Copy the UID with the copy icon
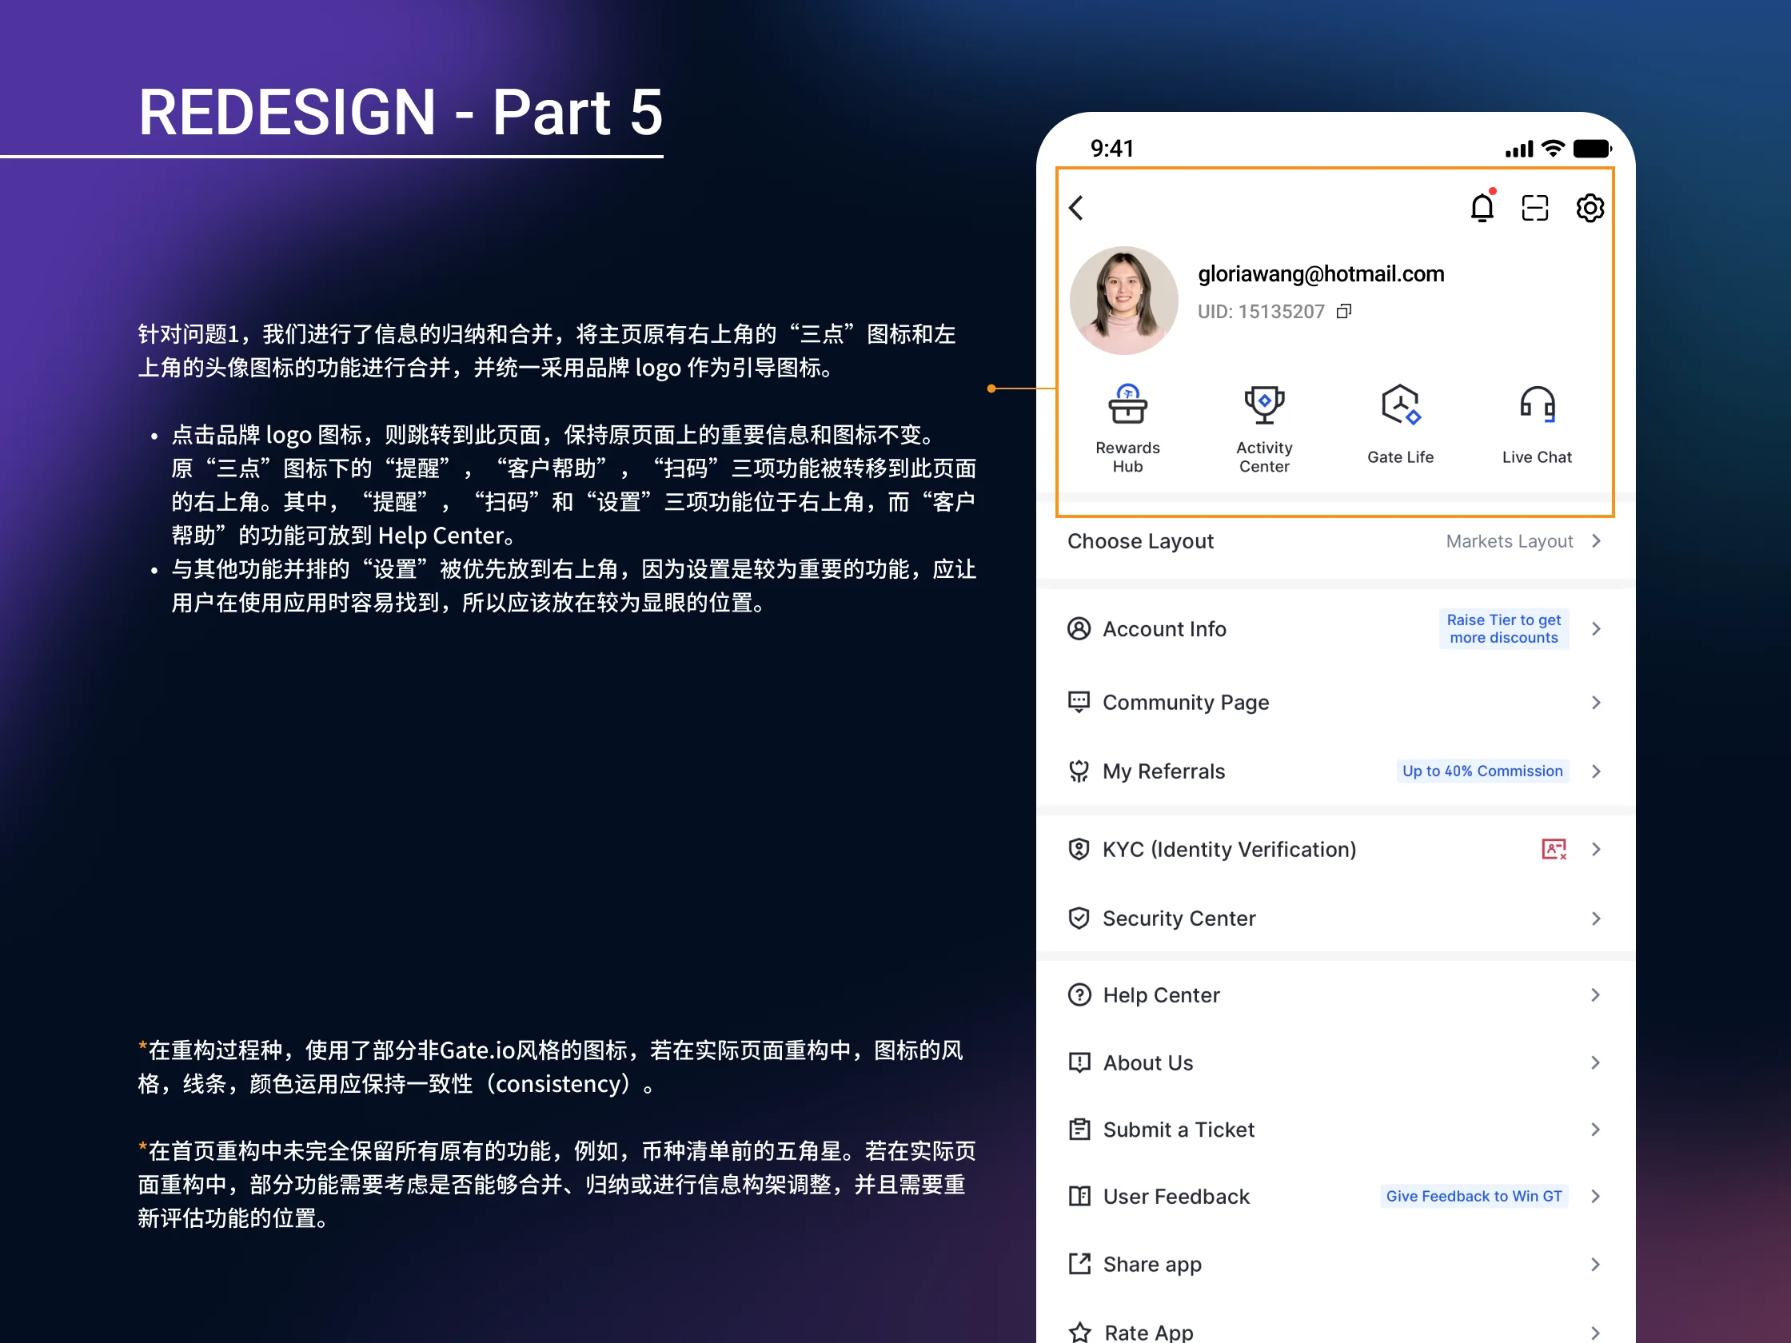1791x1343 pixels. (x=1344, y=312)
